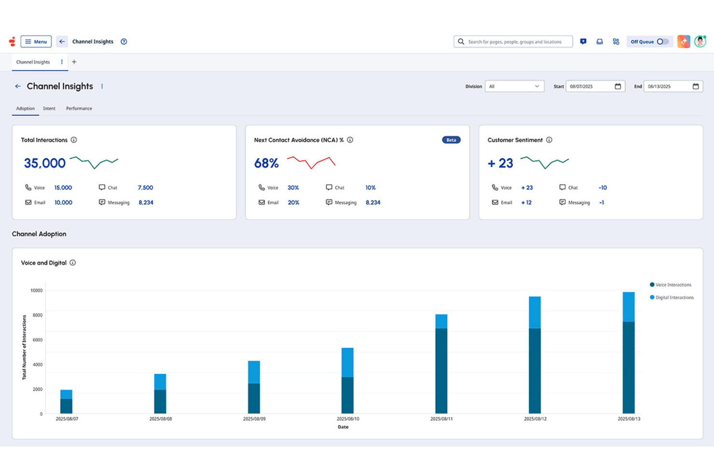Add a new workspace tab
Viewport: 714px width, 476px height.
(74, 62)
